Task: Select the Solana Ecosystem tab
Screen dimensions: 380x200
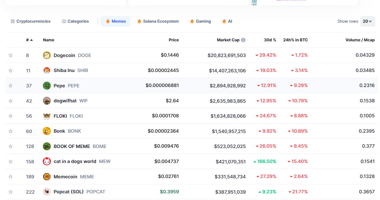Action: 158,21
